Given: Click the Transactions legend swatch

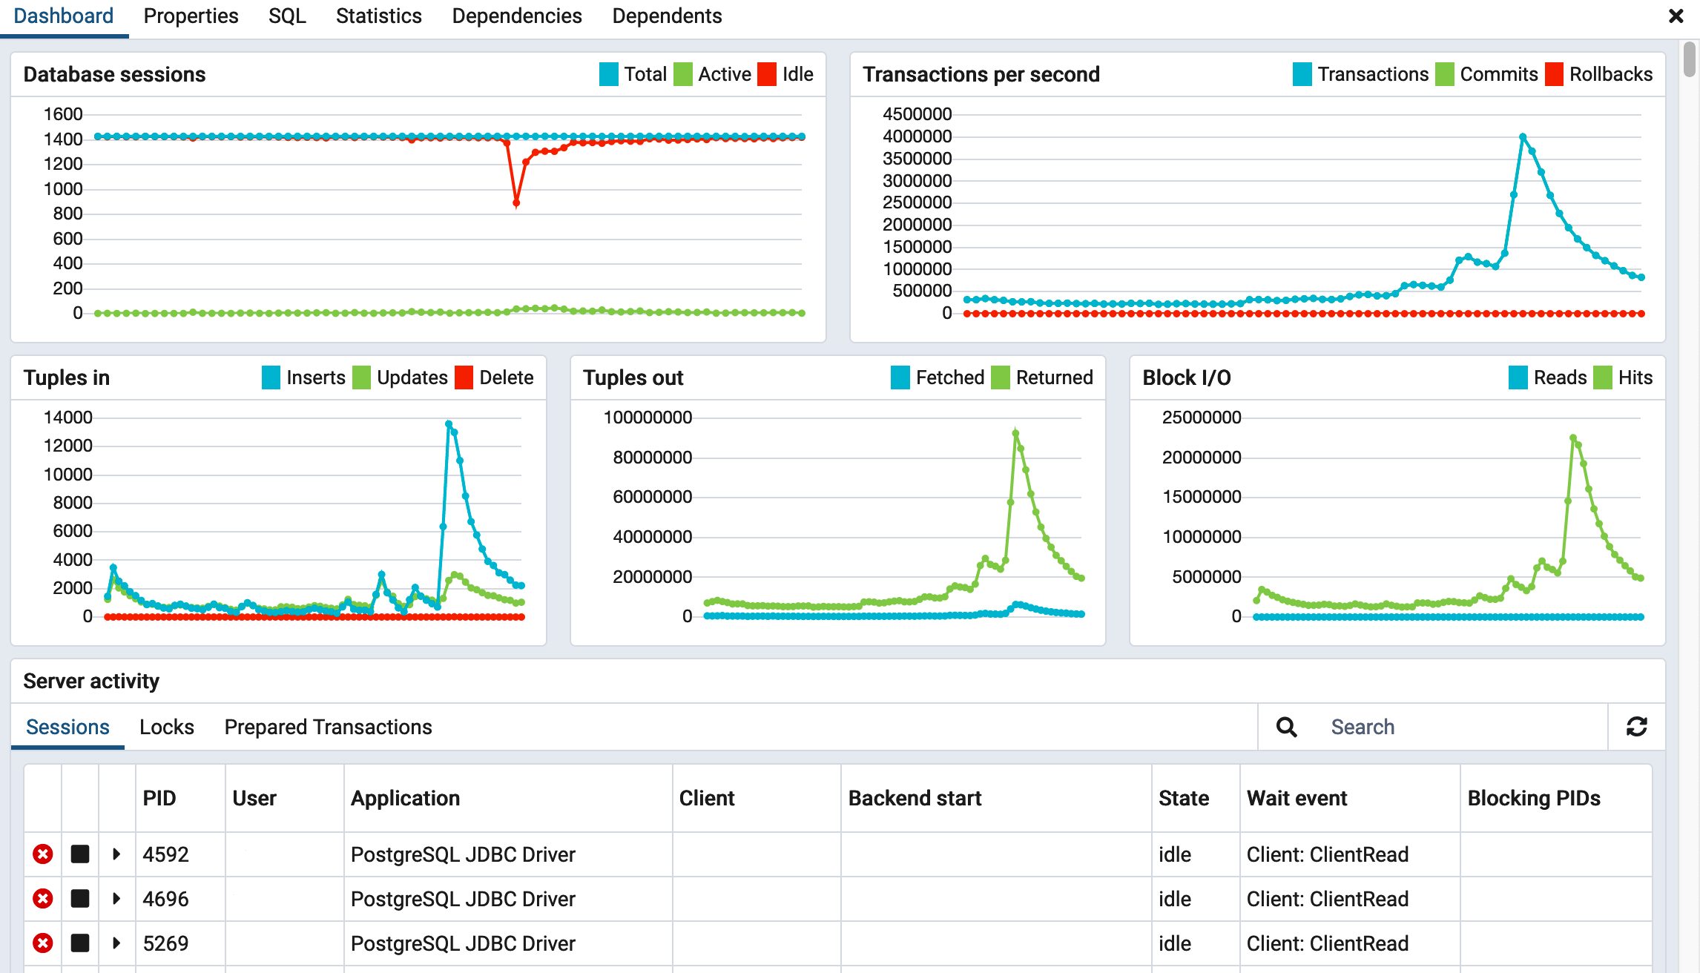Looking at the screenshot, I should (x=1302, y=74).
